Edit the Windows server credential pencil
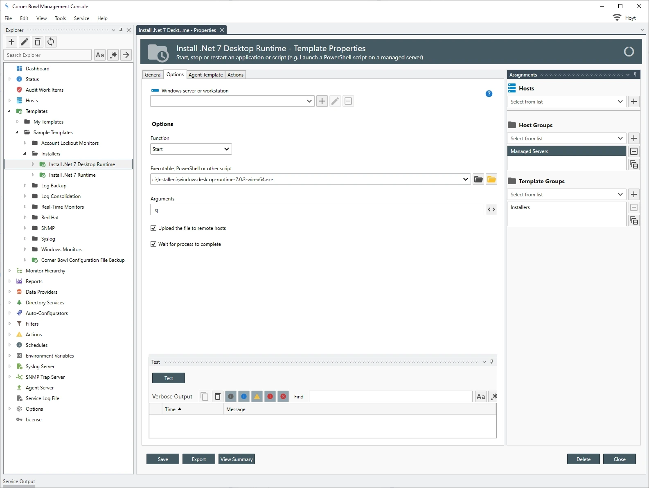Image resolution: width=649 pixels, height=488 pixels. point(335,101)
